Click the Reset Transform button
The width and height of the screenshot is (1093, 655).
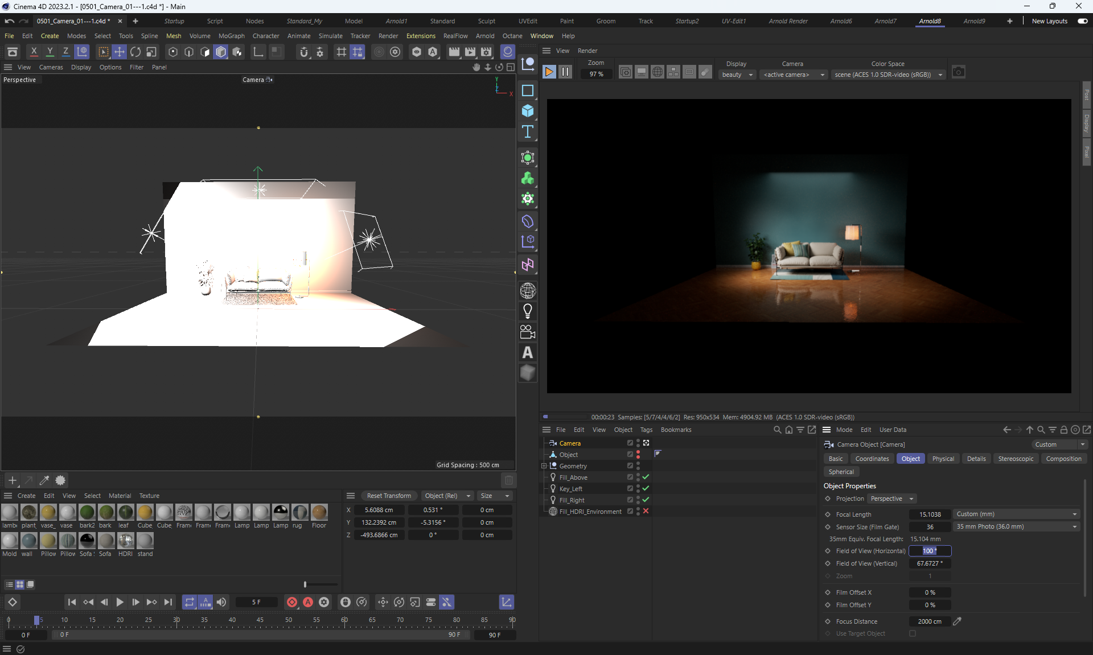pyautogui.click(x=389, y=496)
